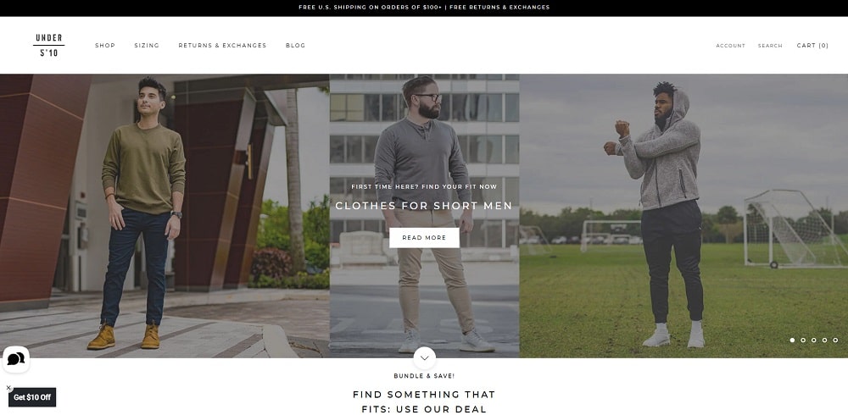
Task: Click the scroll-down chevron circle
Action: [x=424, y=357]
